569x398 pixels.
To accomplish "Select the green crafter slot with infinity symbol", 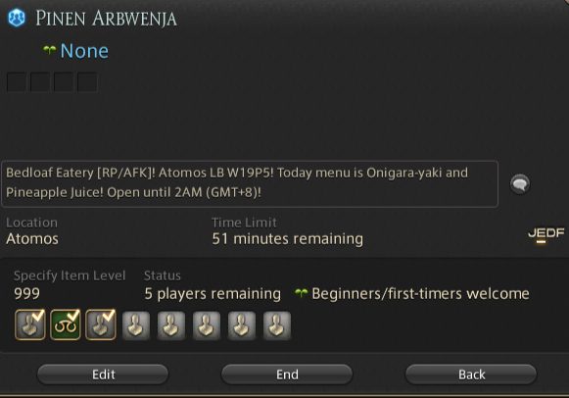I will pyautogui.click(x=66, y=324).
